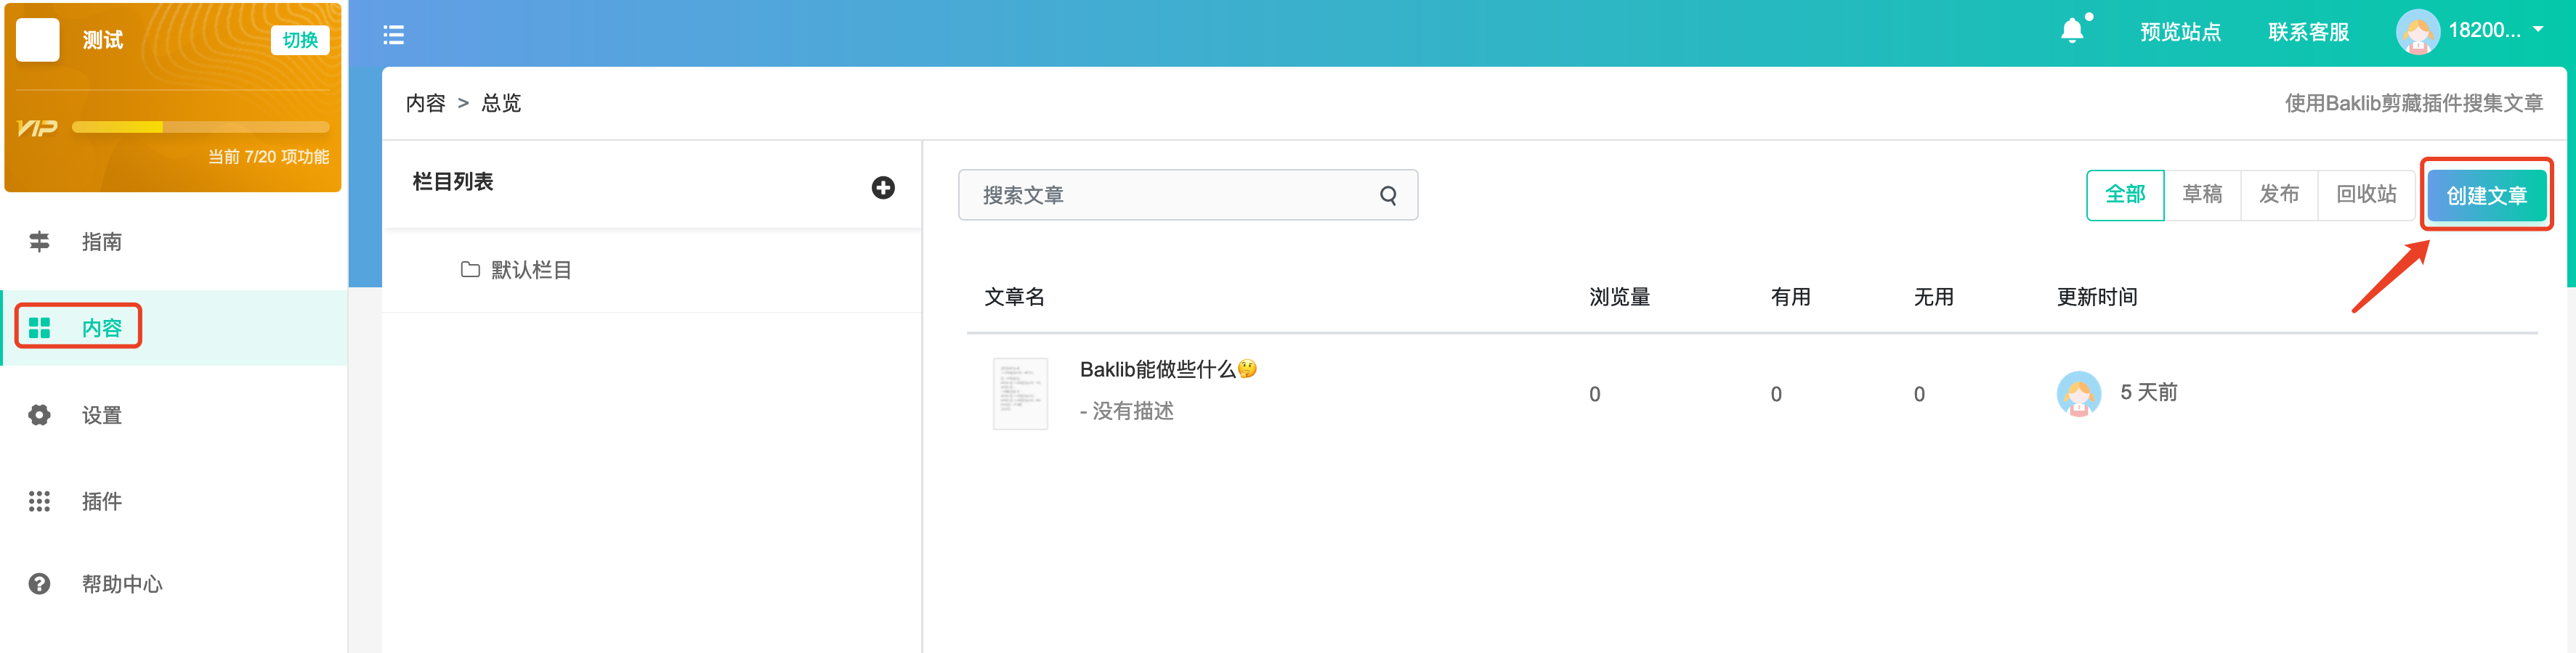Open 设置 settings gear icon
2576x653 pixels.
[x=39, y=415]
